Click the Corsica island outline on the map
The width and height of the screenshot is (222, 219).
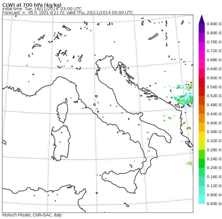(63, 111)
